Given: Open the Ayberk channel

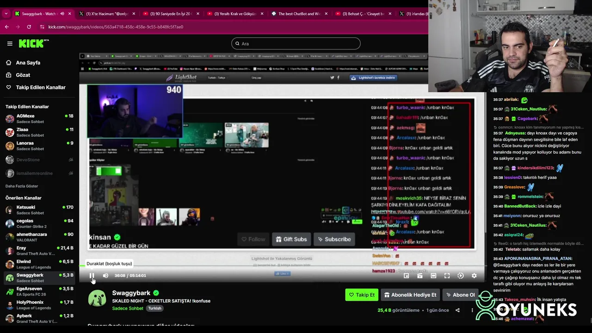Looking at the screenshot, I should [x=39, y=318].
